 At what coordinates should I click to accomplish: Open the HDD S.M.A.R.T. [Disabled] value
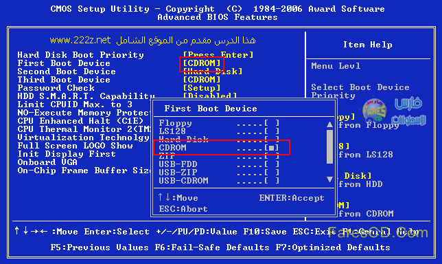point(210,96)
